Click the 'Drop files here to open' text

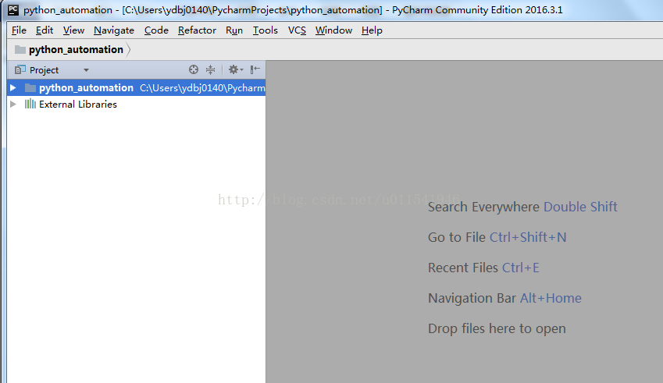[497, 328]
